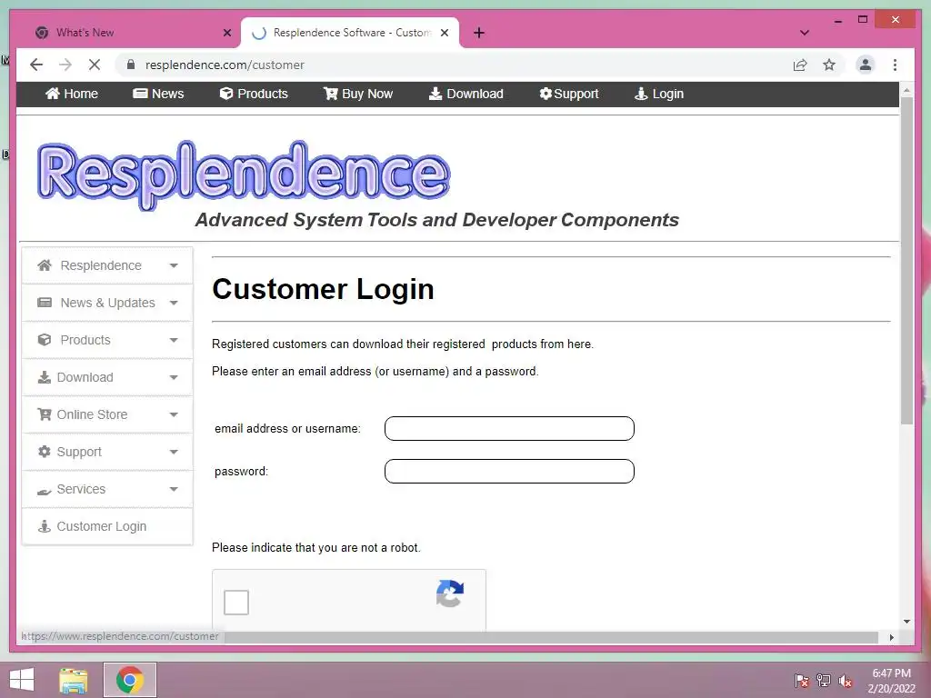Stop page loading with the X button
Image resolution: width=931 pixels, height=698 pixels.
pyautogui.click(x=95, y=65)
